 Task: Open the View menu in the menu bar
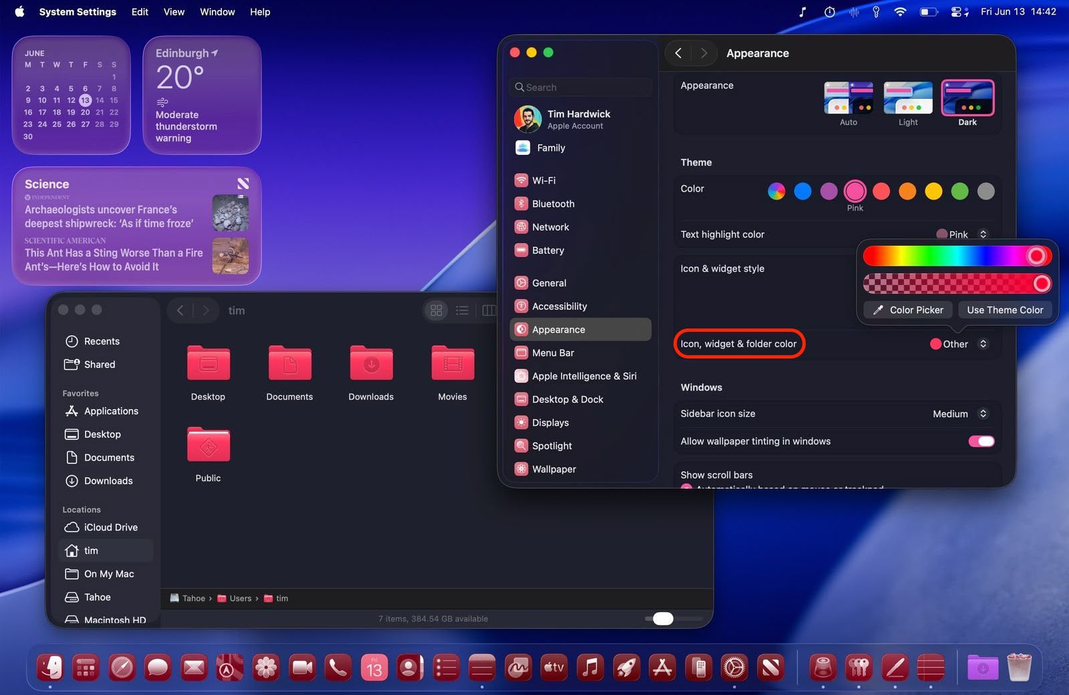(x=174, y=11)
